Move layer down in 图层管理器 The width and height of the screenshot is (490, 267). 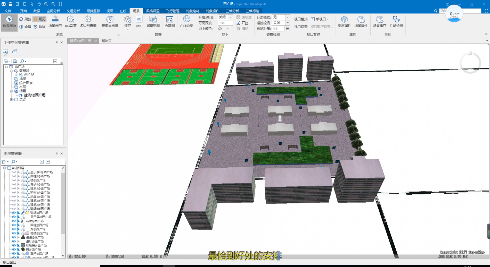[x=48, y=162]
